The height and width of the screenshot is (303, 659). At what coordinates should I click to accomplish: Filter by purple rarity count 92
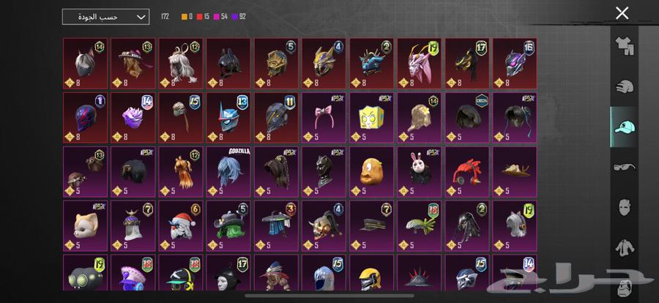pos(239,17)
